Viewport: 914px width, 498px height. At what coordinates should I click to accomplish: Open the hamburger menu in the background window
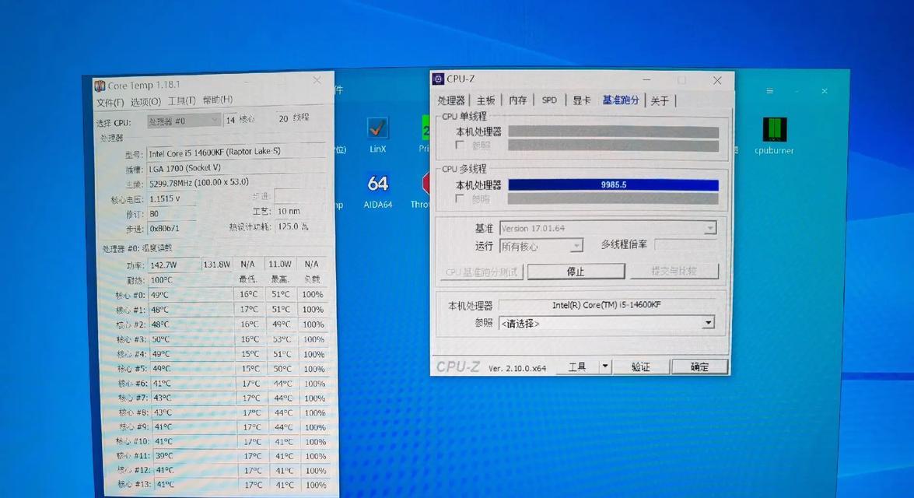click(x=770, y=91)
